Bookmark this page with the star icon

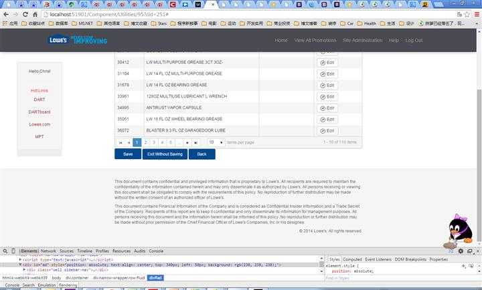(467, 15)
